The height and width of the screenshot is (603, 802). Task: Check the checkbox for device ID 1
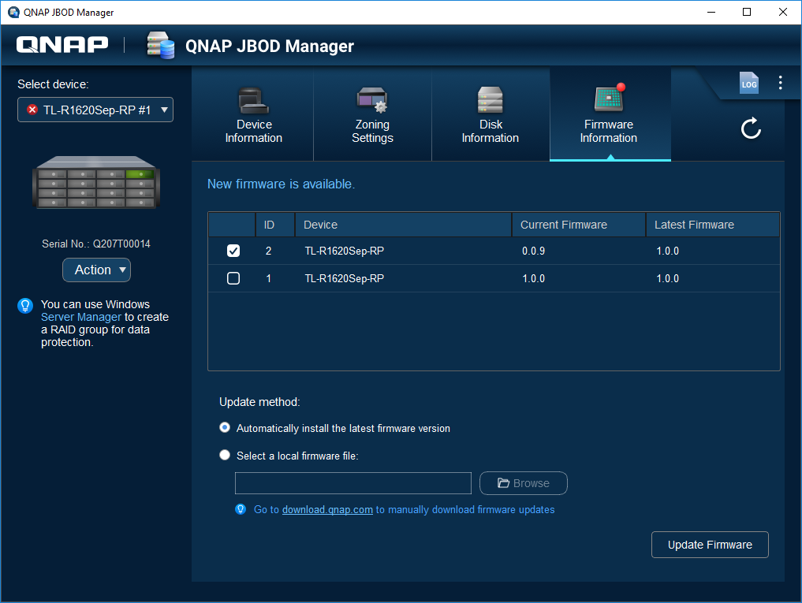pos(233,278)
